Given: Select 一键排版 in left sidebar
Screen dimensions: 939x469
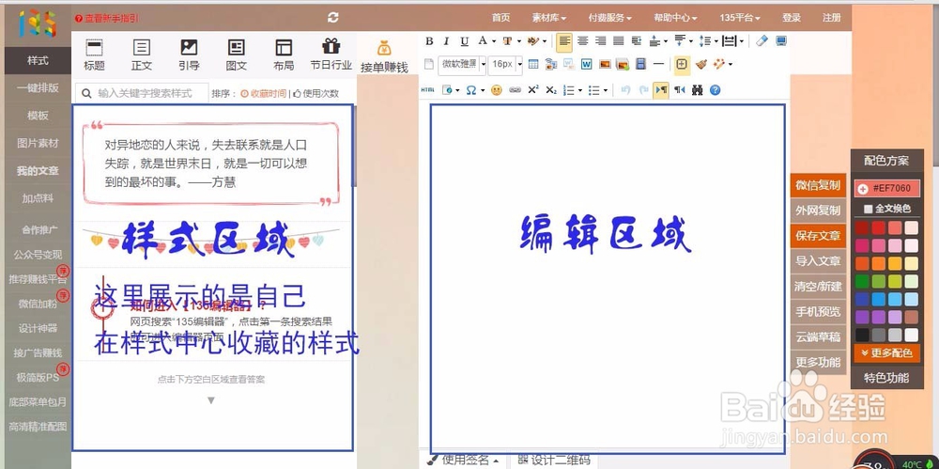Looking at the screenshot, I should [38, 88].
